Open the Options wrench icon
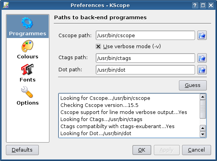The image size is (217, 161). point(27,92)
